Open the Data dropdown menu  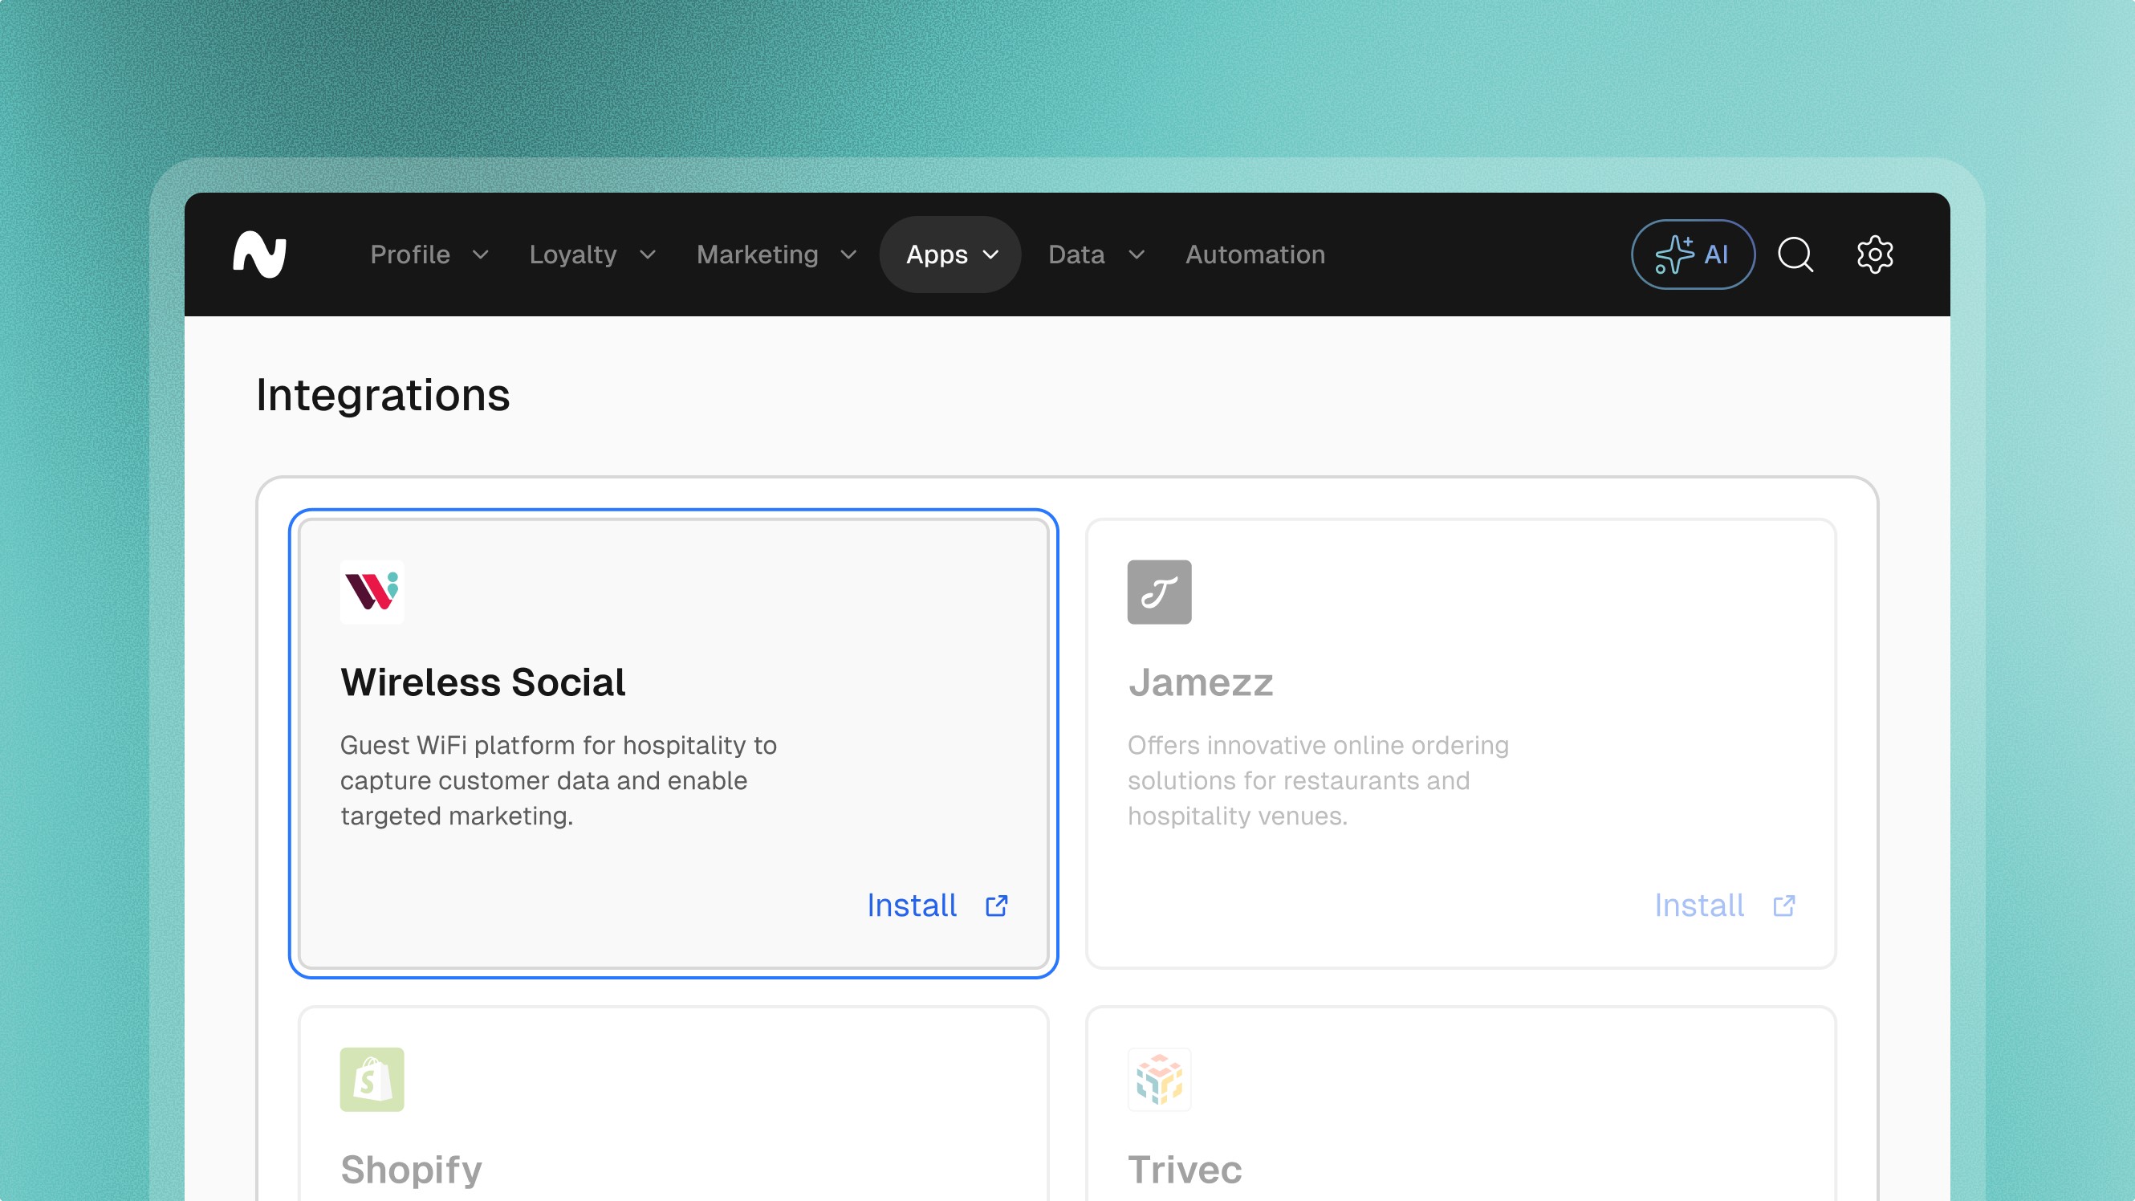point(1096,254)
